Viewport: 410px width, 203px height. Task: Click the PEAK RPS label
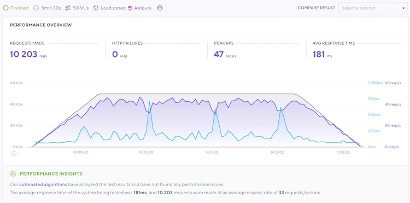pos(223,43)
